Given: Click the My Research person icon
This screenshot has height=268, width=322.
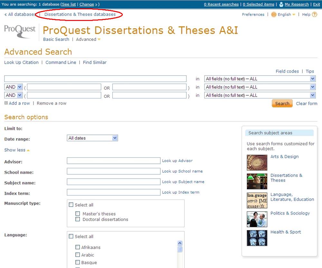Looking at the screenshot, I should coord(281,4).
